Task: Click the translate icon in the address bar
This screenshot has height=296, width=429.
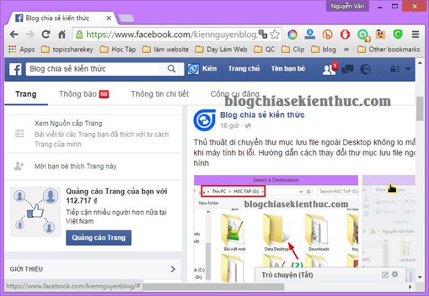Action: 263,34
